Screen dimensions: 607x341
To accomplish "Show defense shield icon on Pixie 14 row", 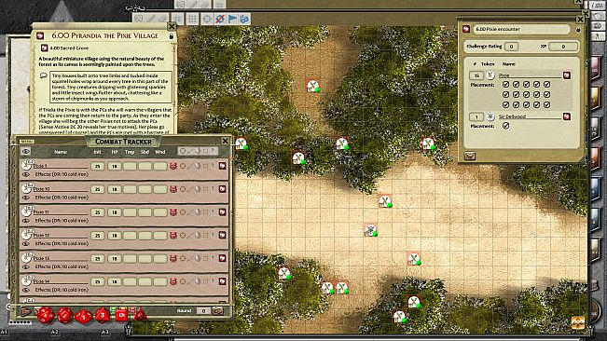I will click(198, 281).
